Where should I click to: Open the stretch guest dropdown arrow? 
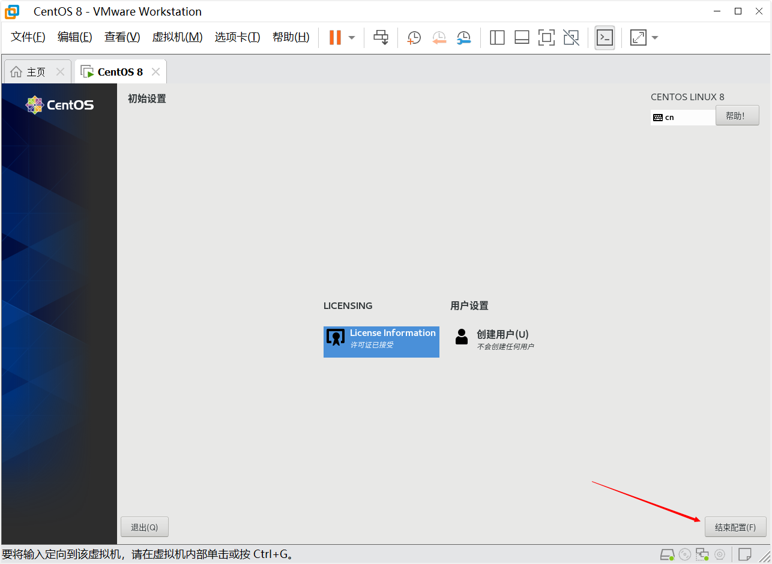point(655,37)
